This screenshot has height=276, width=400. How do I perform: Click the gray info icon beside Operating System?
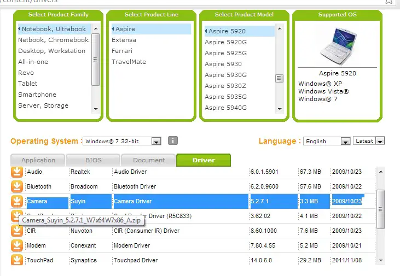(x=173, y=140)
